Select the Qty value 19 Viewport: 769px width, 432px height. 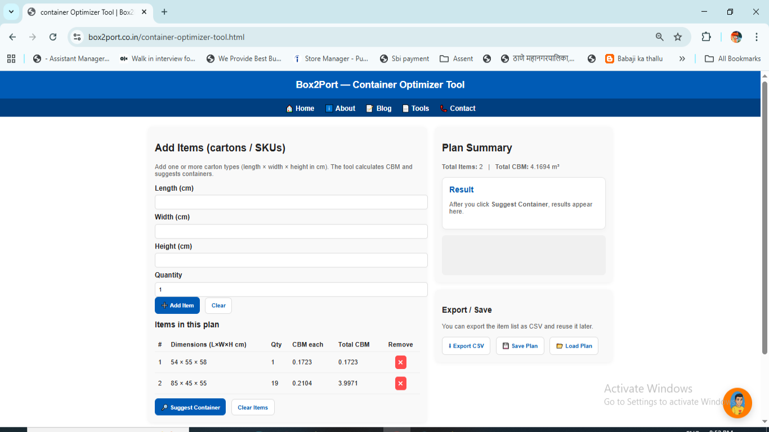(x=275, y=384)
